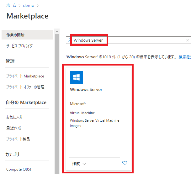Click the sidebar scrollbar track

pyautogui.click(x=57, y=103)
